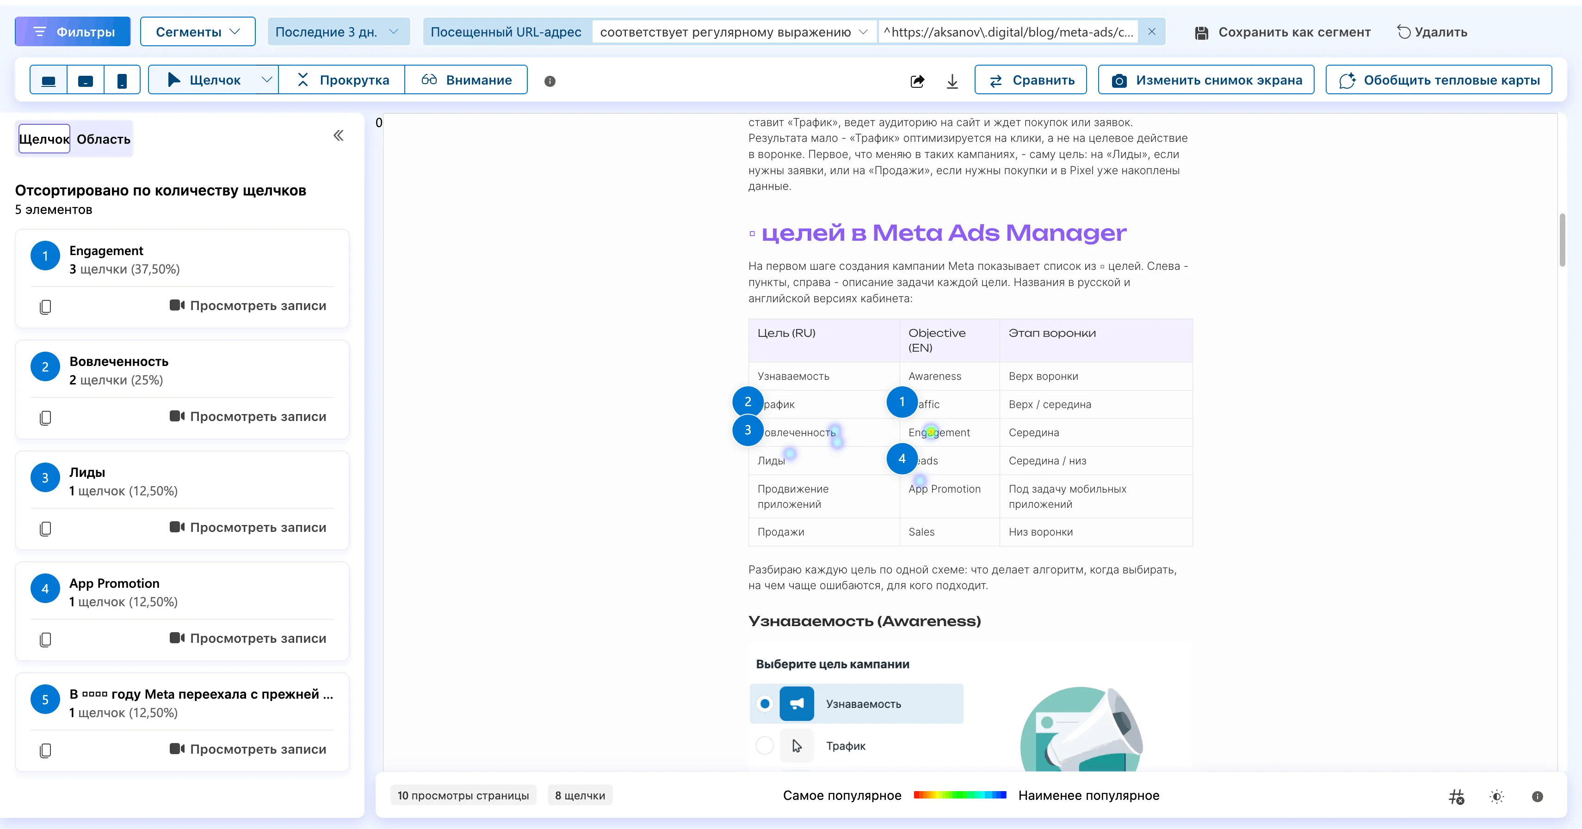This screenshot has height=829, width=1582.
Task: Click the App Promotion table cell
Action: click(x=950, y=496)
